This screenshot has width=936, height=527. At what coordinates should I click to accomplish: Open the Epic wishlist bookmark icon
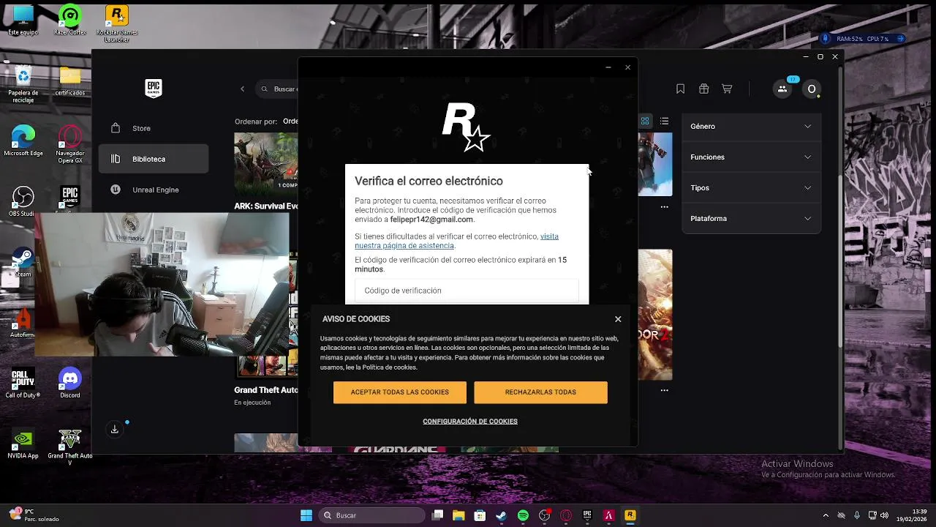click(680, 89)
